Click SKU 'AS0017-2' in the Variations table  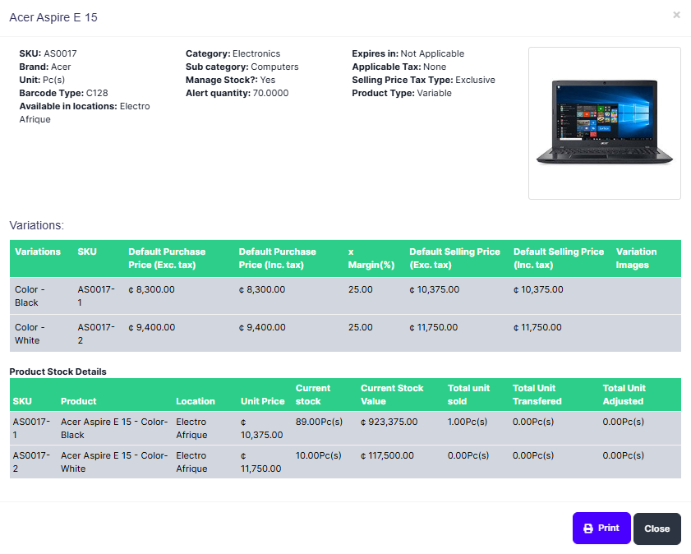coord(96,334)
